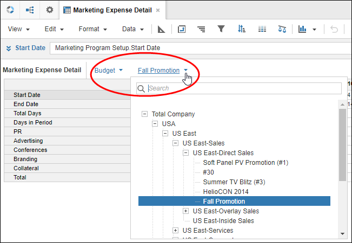Click the tree scrollbar down arrow
Viewport: 352px width, 243px height.
pyautogui.click(x=342, y=234)
